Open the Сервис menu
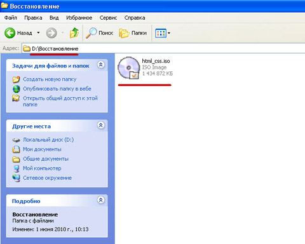The height and width of the screenshot is (244, 305). coord(108,18)
